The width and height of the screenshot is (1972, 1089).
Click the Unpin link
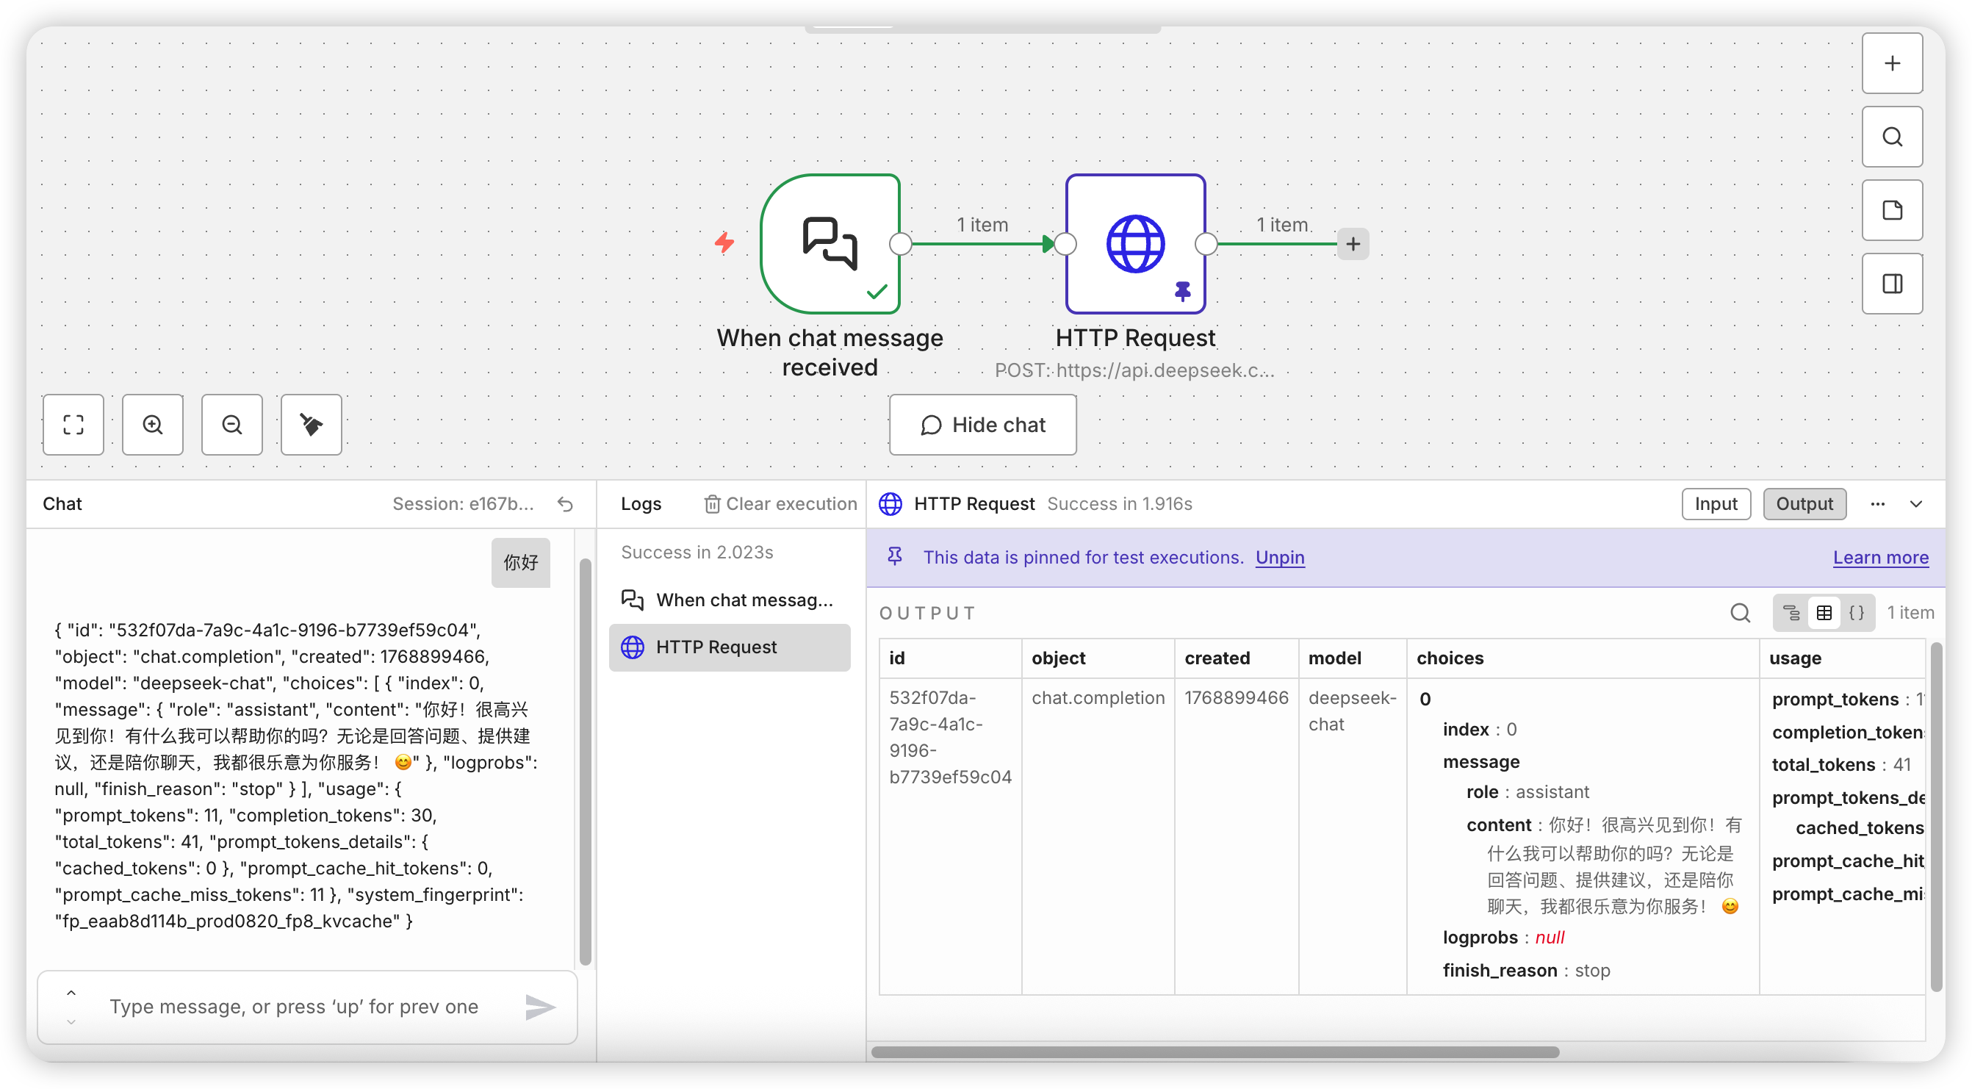(1280, 558)
